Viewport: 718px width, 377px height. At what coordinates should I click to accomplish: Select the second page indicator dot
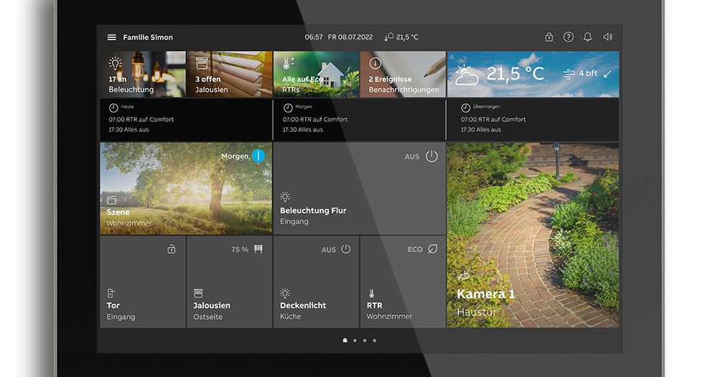pyautogui.click(x=355, y=340)
